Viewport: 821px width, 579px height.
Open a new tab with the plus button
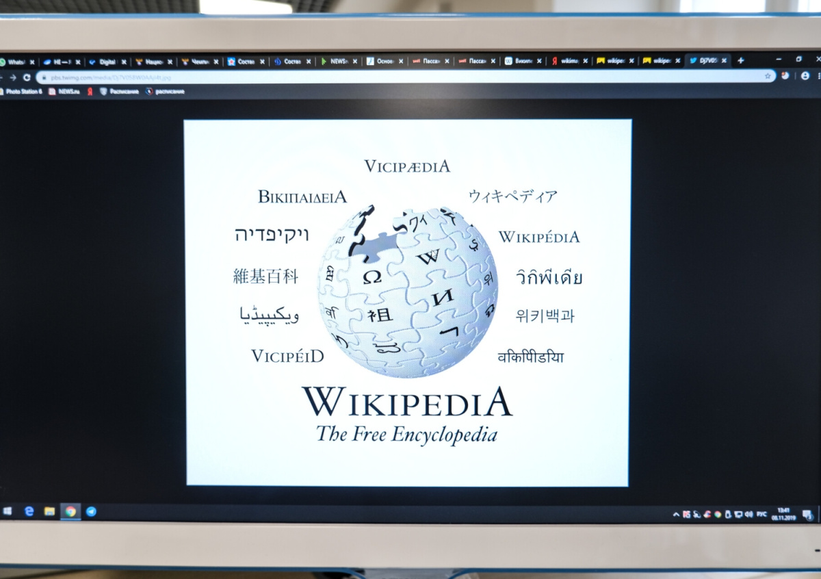(x=740, y=60)
